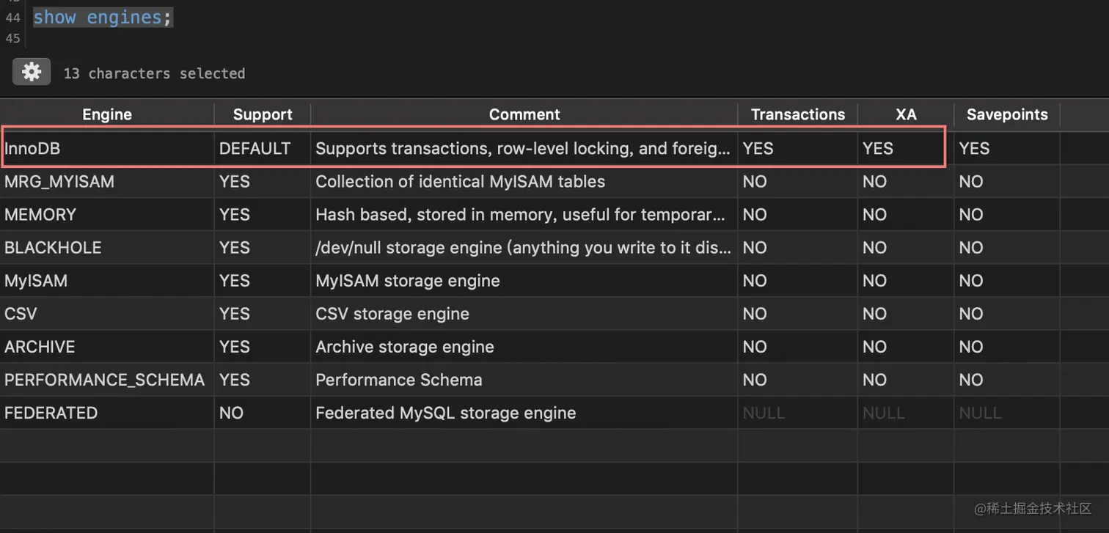Image resolution: width=1109 pixels, height=533 pixels.
Task: Click the Savepoints column header
Action: (1007, 114)
